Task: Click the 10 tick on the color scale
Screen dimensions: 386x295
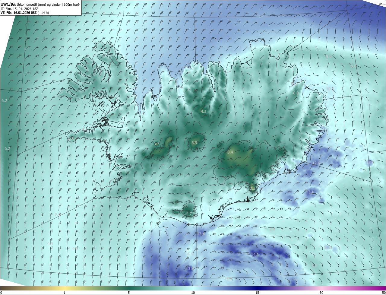Action: point(193,293)
